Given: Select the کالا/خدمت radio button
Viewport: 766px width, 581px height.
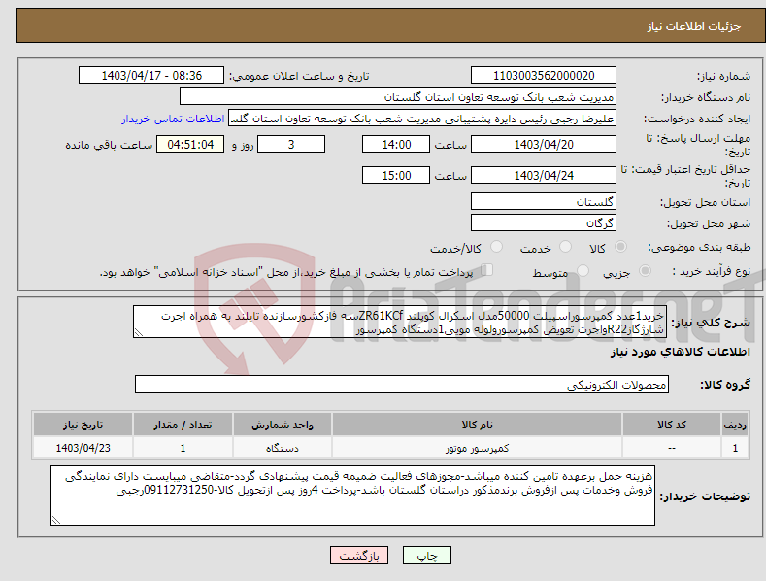Looking at the screenshot, I should [x=496, y=247].
